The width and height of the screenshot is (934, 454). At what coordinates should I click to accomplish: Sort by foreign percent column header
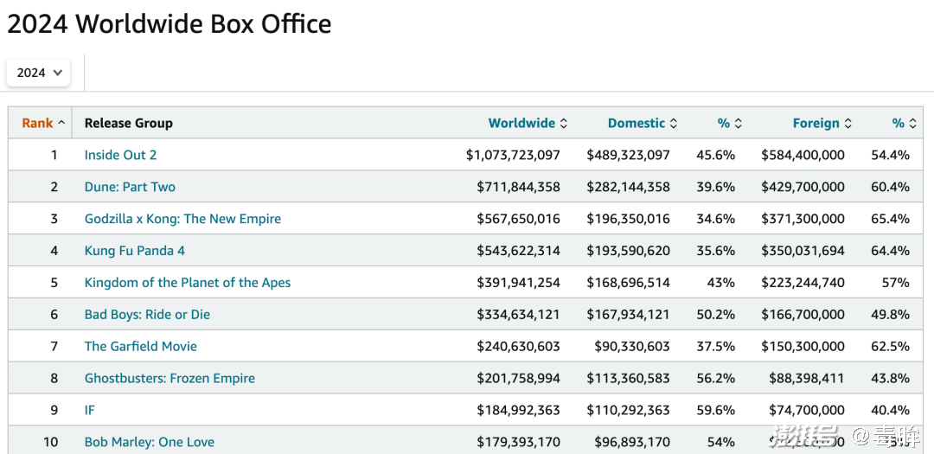904,124
